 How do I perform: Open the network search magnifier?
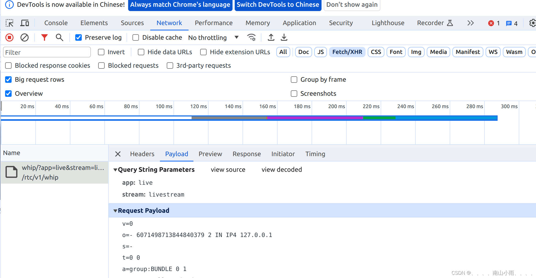click(x=59, y=37)
